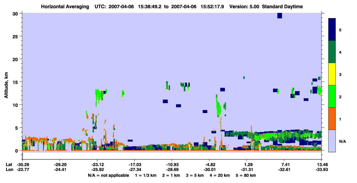The height and width of the screenshot is (183, 357).
Task: Click longitude value -31.31
Action: 246,170
